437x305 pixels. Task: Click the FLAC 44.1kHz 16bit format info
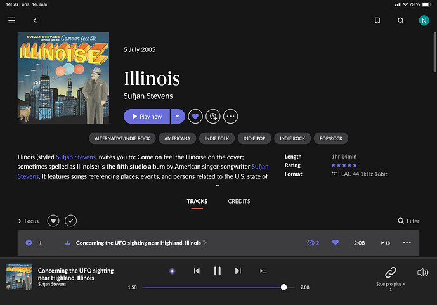click(359, 174)
